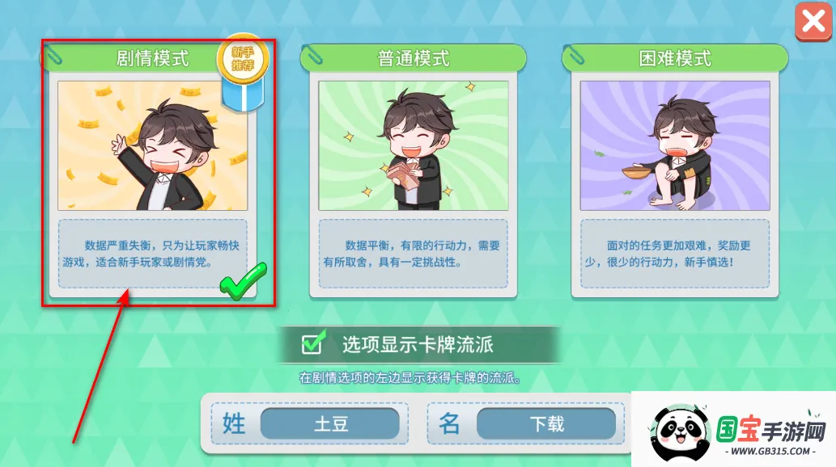Edit the given name field showing 下载

point(546,424)
